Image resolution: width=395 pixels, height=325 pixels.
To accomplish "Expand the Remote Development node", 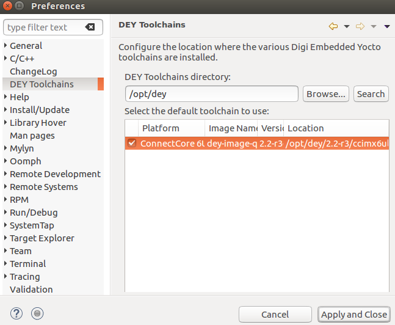I will coord(5,173).
